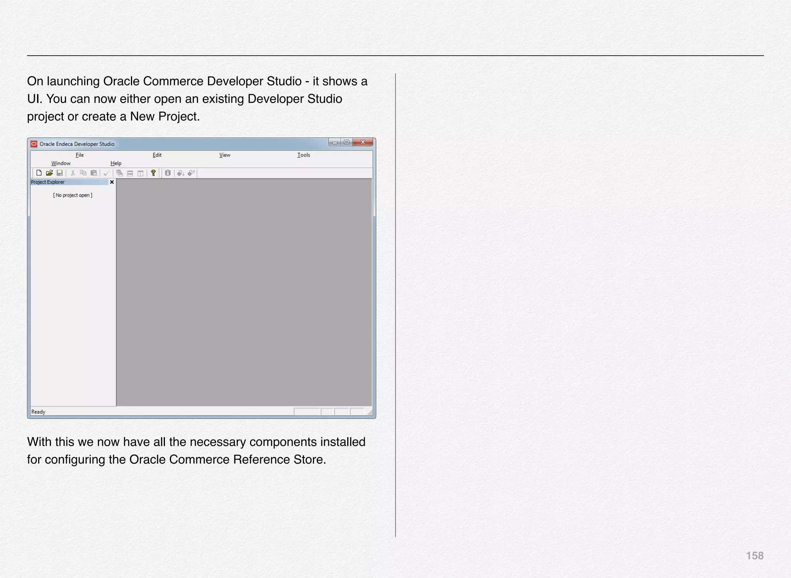Open the View menu

225,155
